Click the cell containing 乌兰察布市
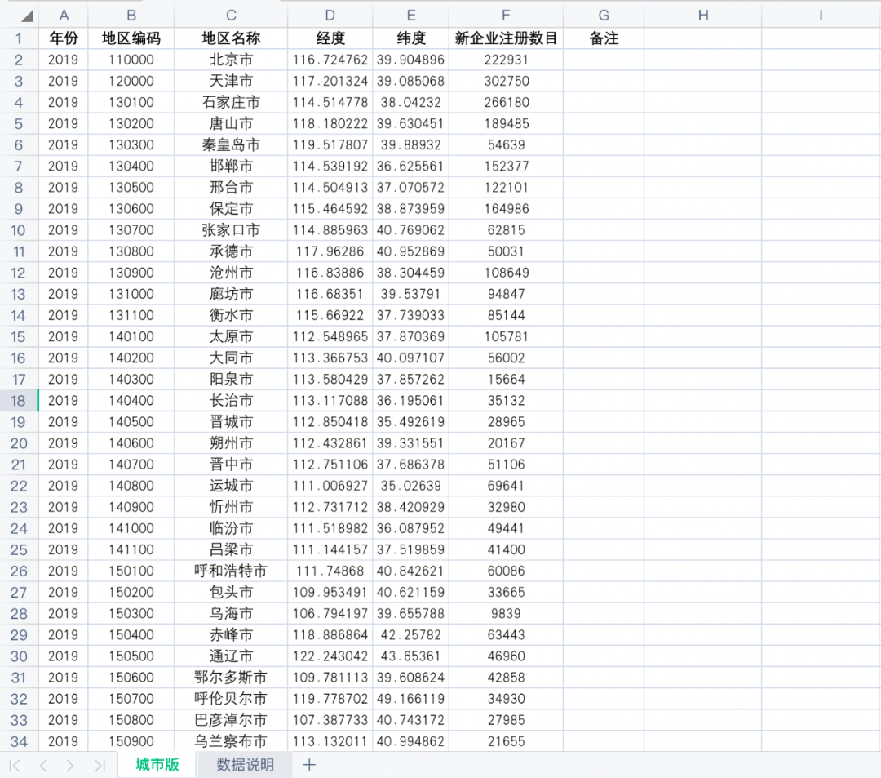 pos(231,741)
